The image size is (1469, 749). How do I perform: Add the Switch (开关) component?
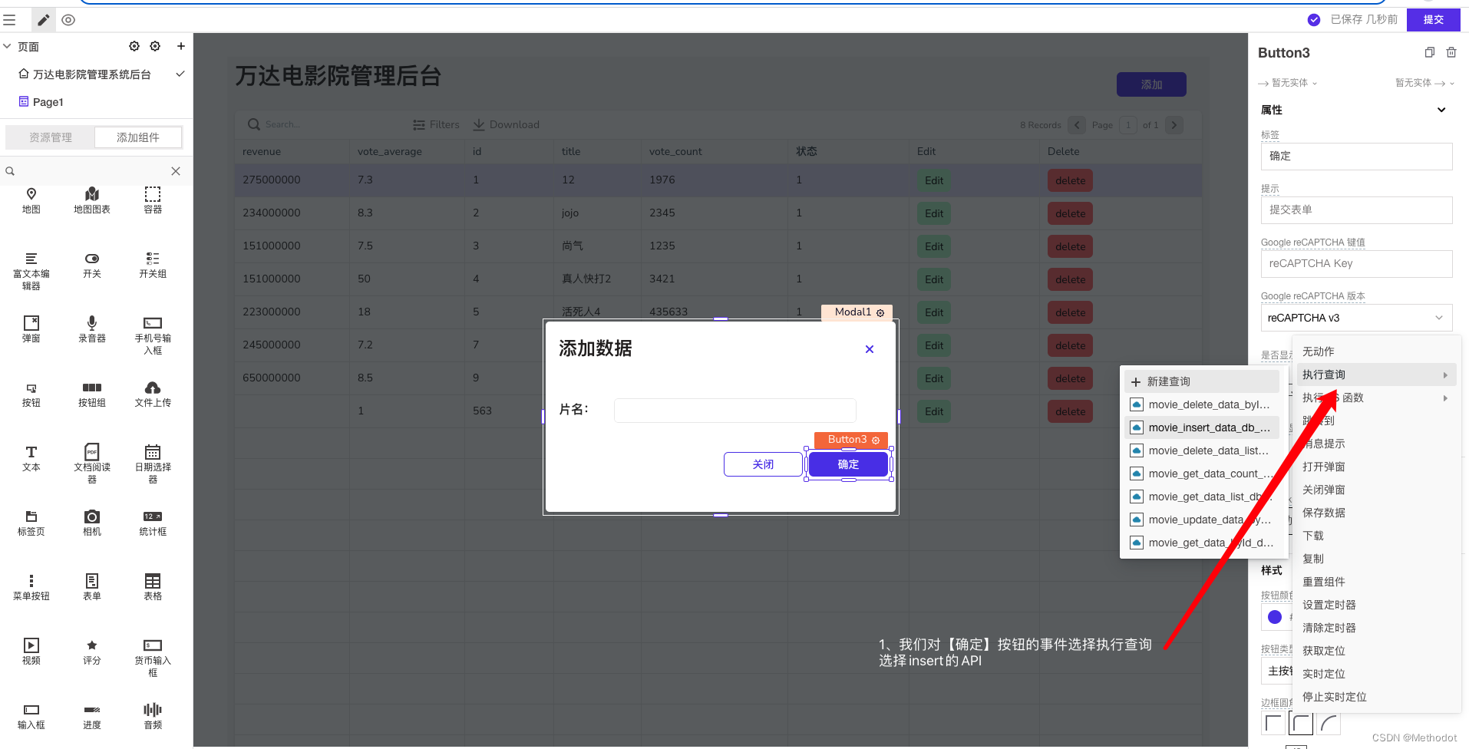[92, 265]
